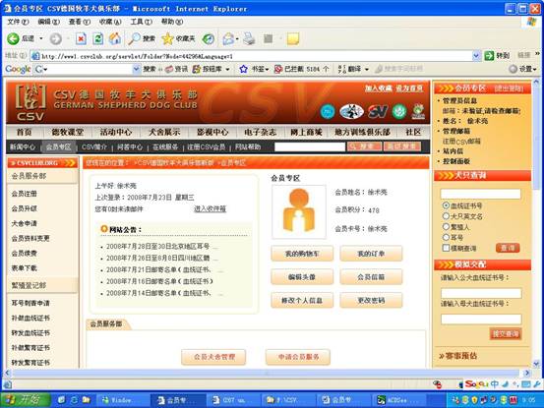Show desktop via quick launch icon

click(x=61, y=400)
